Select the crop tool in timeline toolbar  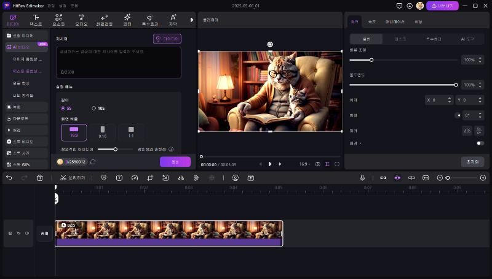tap(151, 178)
